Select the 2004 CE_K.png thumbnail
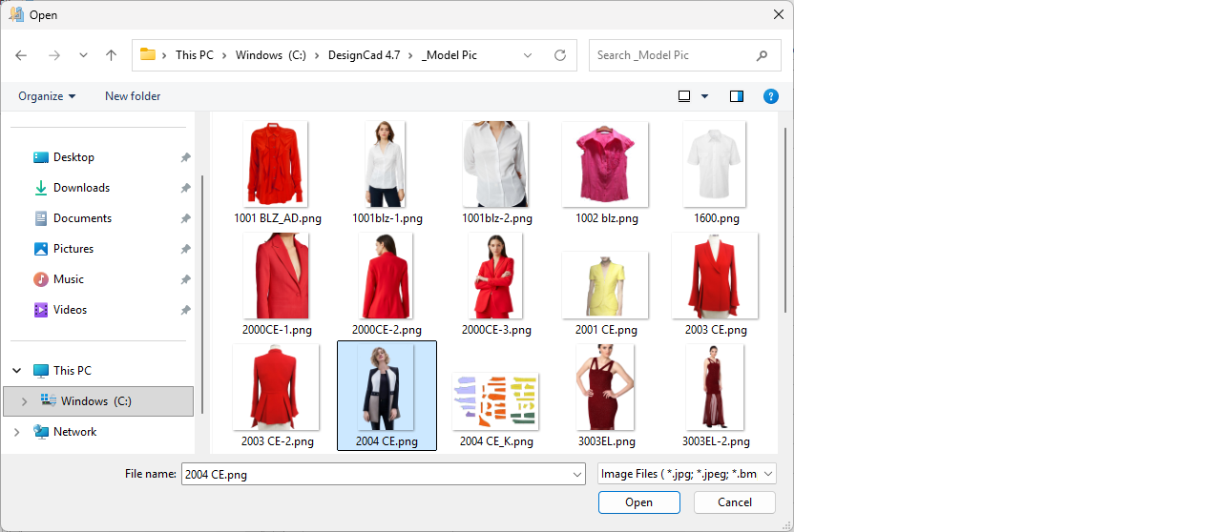Image resolution: width=1212 pixels, height=532 pixels. pos(495,402)
